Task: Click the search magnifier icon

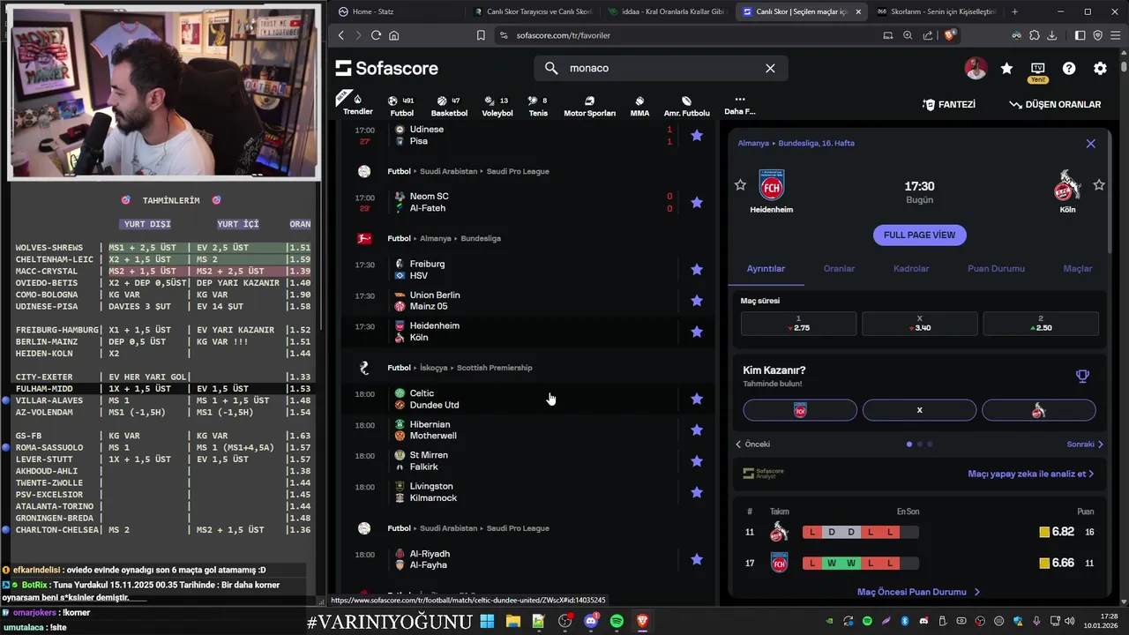Action: [x=551, y=68]
